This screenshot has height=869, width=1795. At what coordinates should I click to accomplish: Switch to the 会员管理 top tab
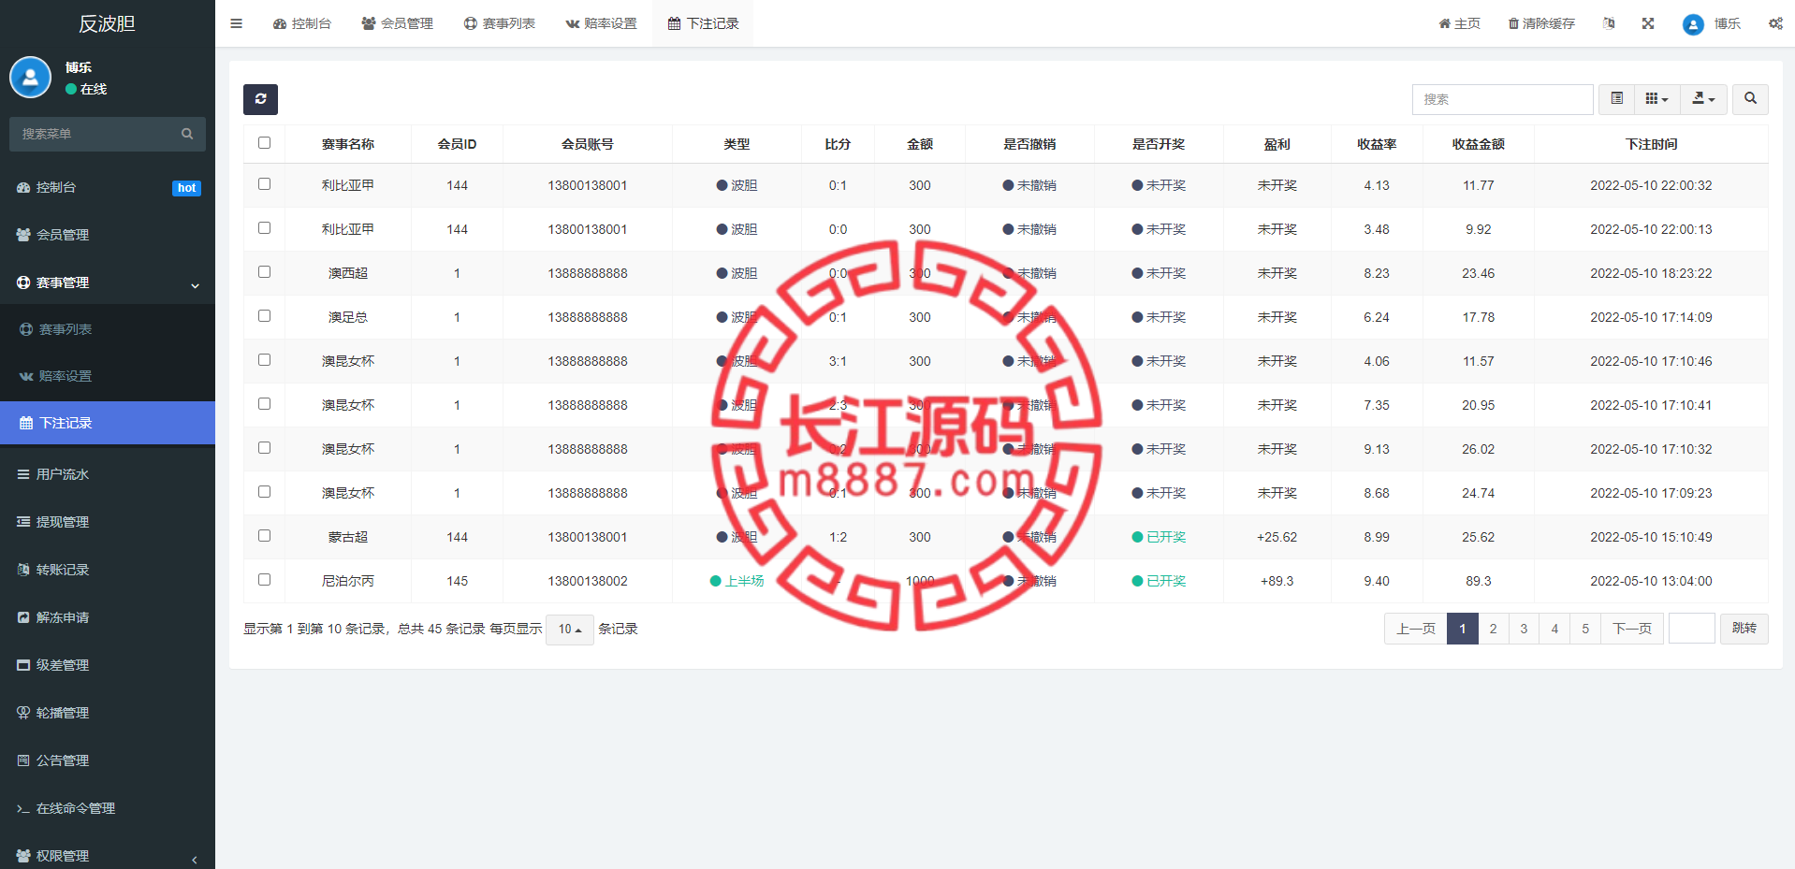(397, 23)
